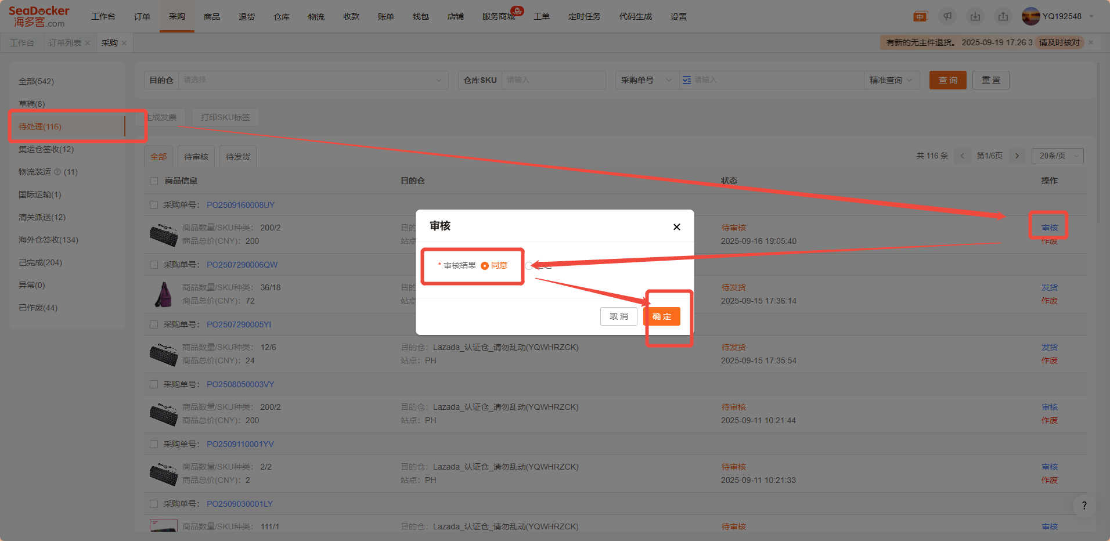The width and height of the screenshot is (1110, 541).
Task: Click the export upload icon in header
Action: click(1003, 17)
